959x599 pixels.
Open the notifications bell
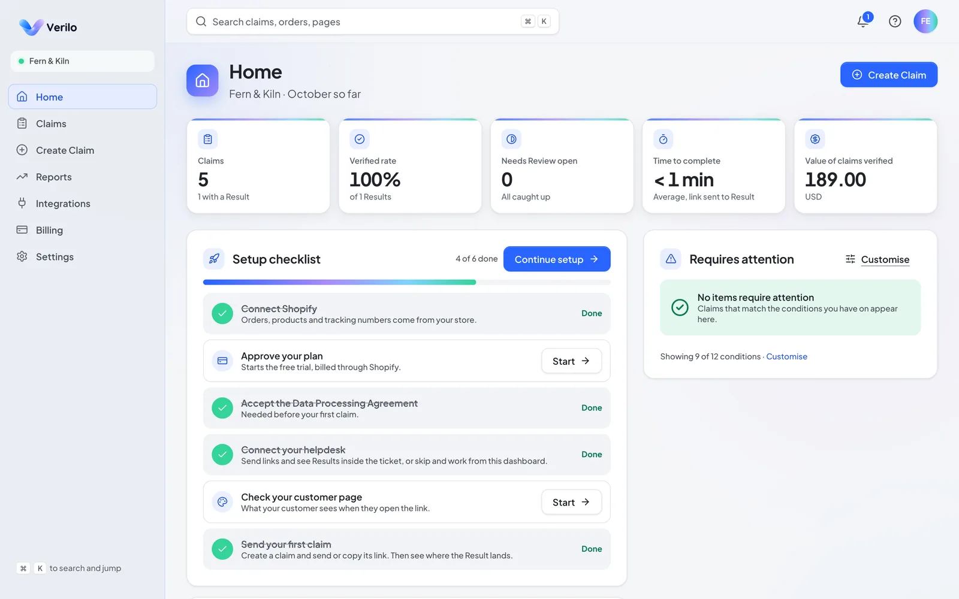pos(863,21)
